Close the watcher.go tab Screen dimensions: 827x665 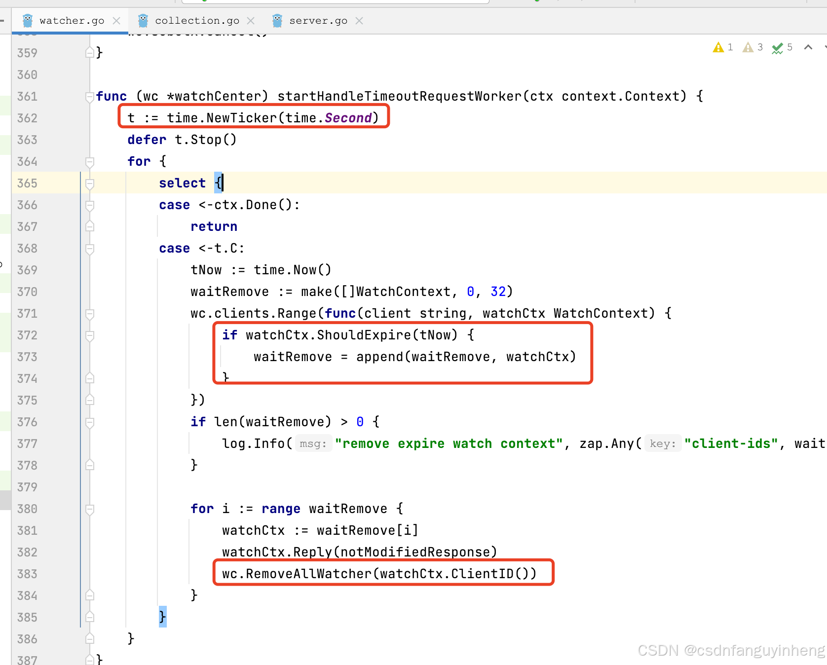tap(116, 21)
